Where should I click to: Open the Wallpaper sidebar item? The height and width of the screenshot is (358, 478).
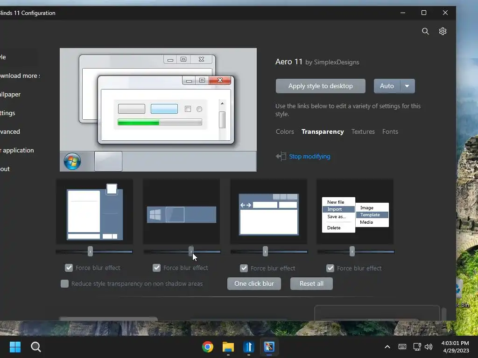pos(10,94)
